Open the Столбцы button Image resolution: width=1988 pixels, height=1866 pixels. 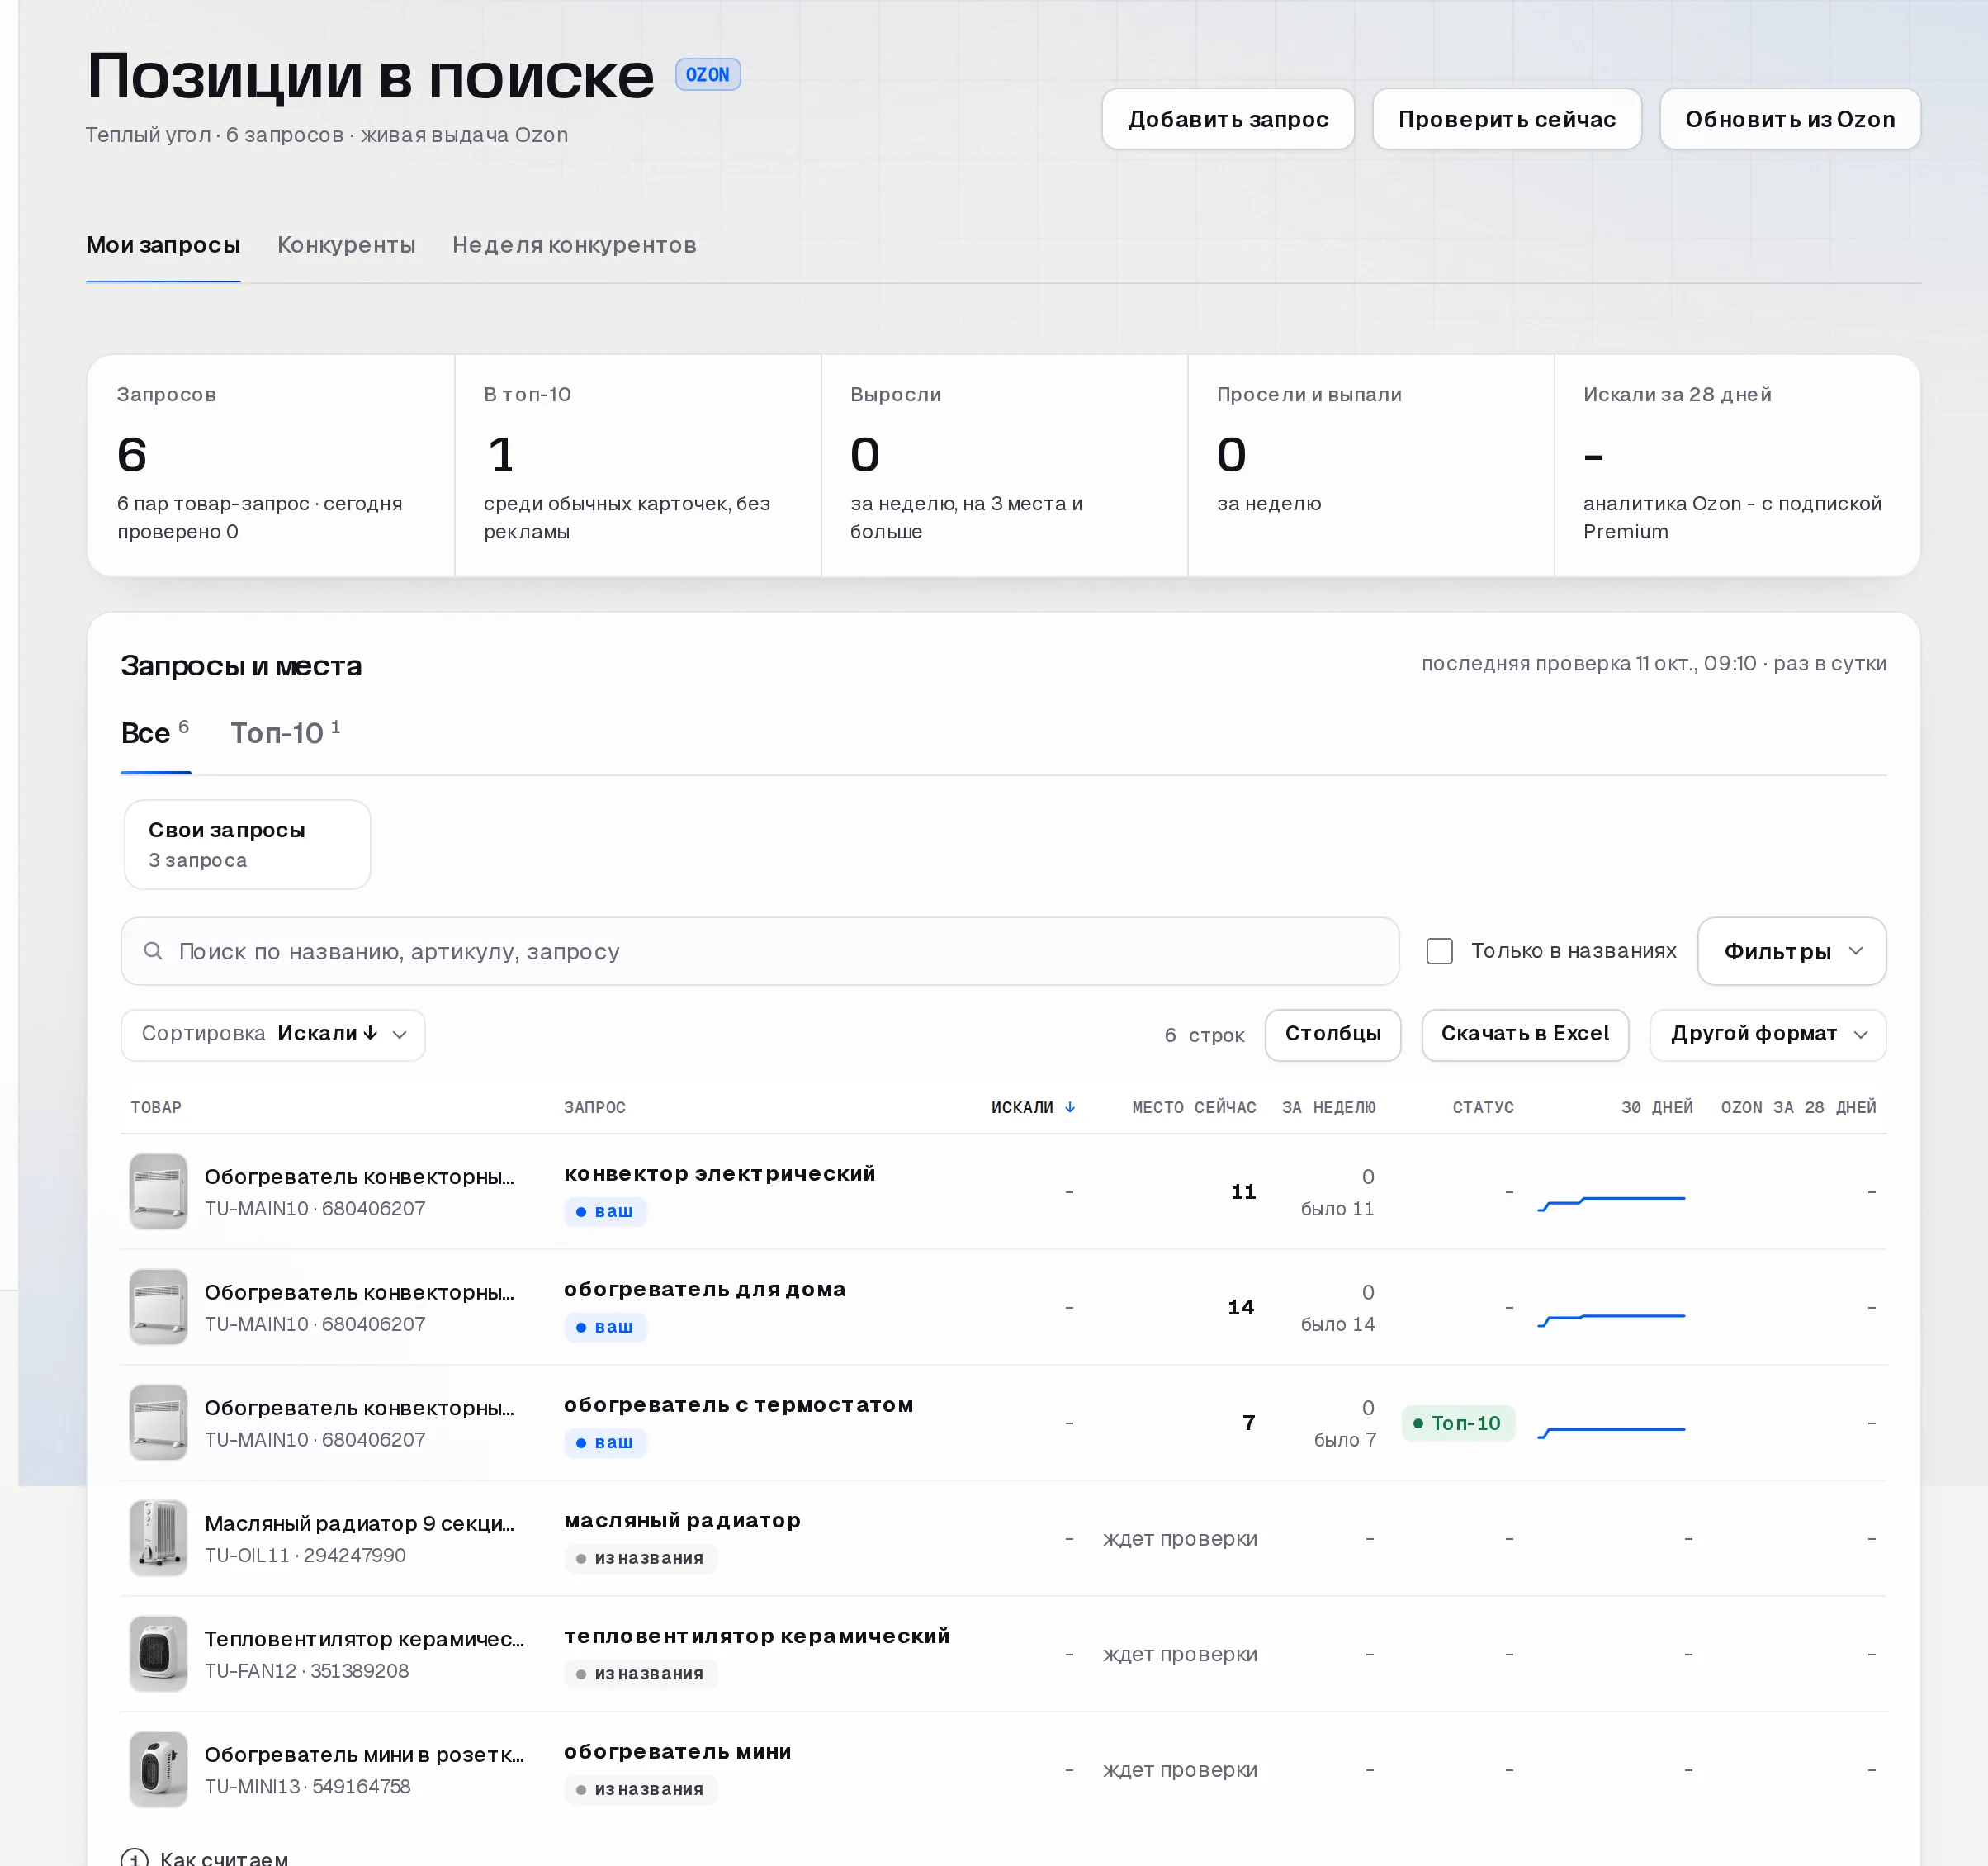pyautogui.click(x=1333, y=1034)
